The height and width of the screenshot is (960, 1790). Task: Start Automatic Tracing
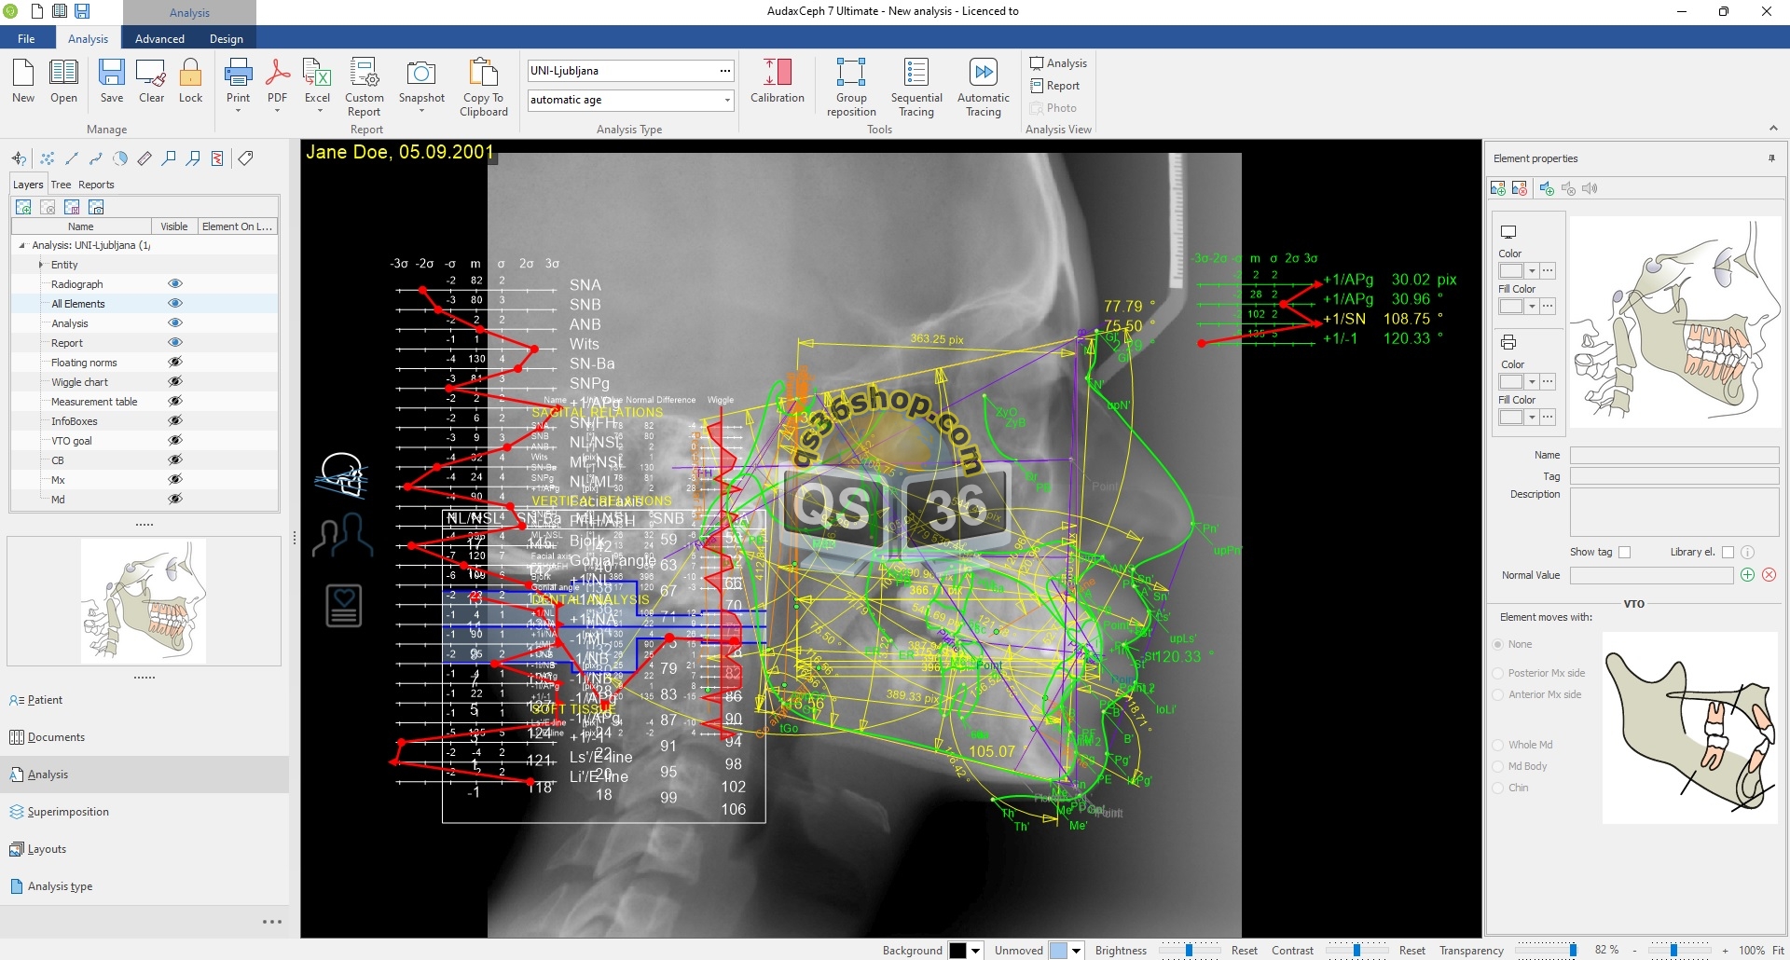click(x=983, y=74)
